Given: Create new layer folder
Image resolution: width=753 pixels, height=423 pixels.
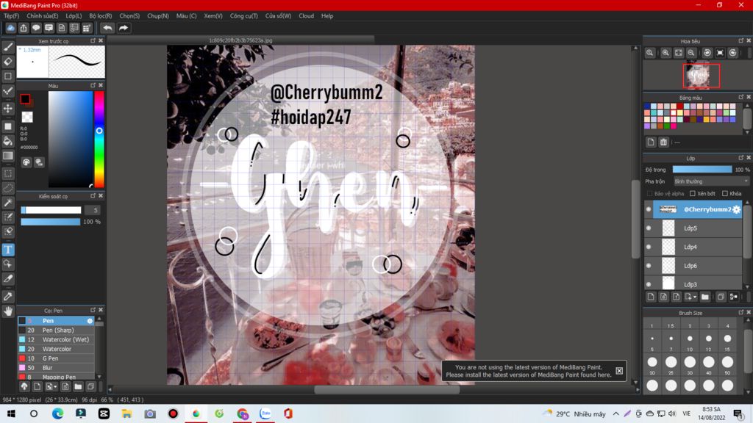Looking at the screenshot, I should pyautogui.click(x=705, y=297).
